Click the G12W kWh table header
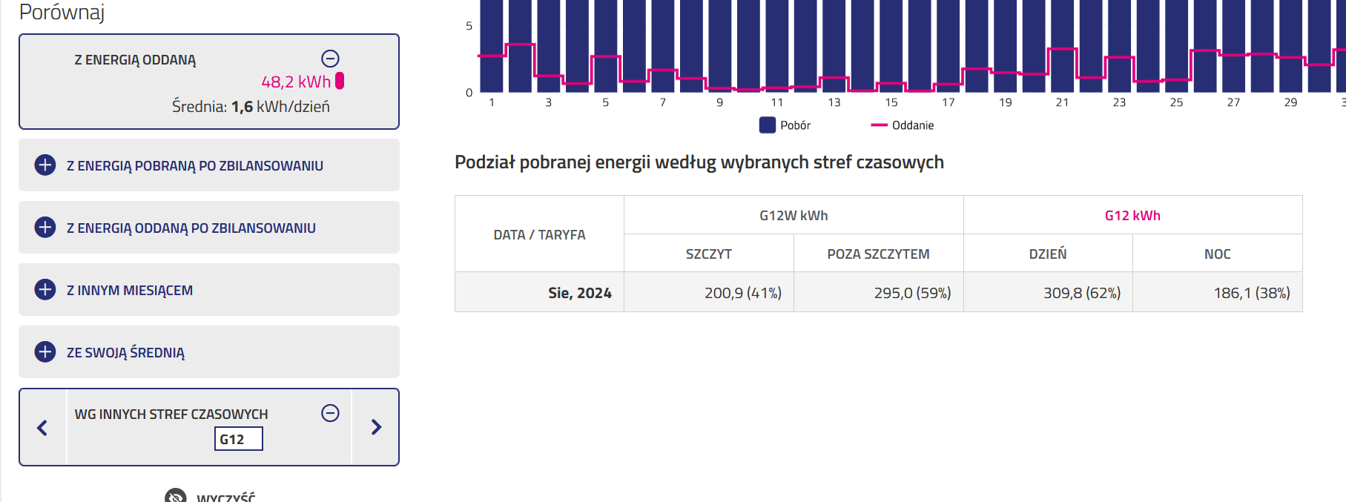The image size is (1346, 502). (794, 215)
